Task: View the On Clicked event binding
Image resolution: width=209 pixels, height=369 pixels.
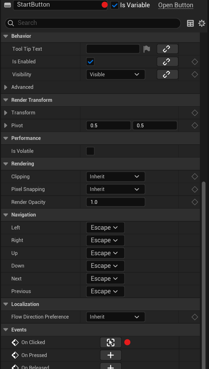Action: (x=111, y=342)
